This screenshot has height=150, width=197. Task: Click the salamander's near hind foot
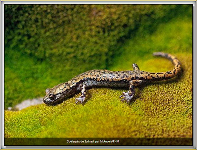tap(126, 96)
